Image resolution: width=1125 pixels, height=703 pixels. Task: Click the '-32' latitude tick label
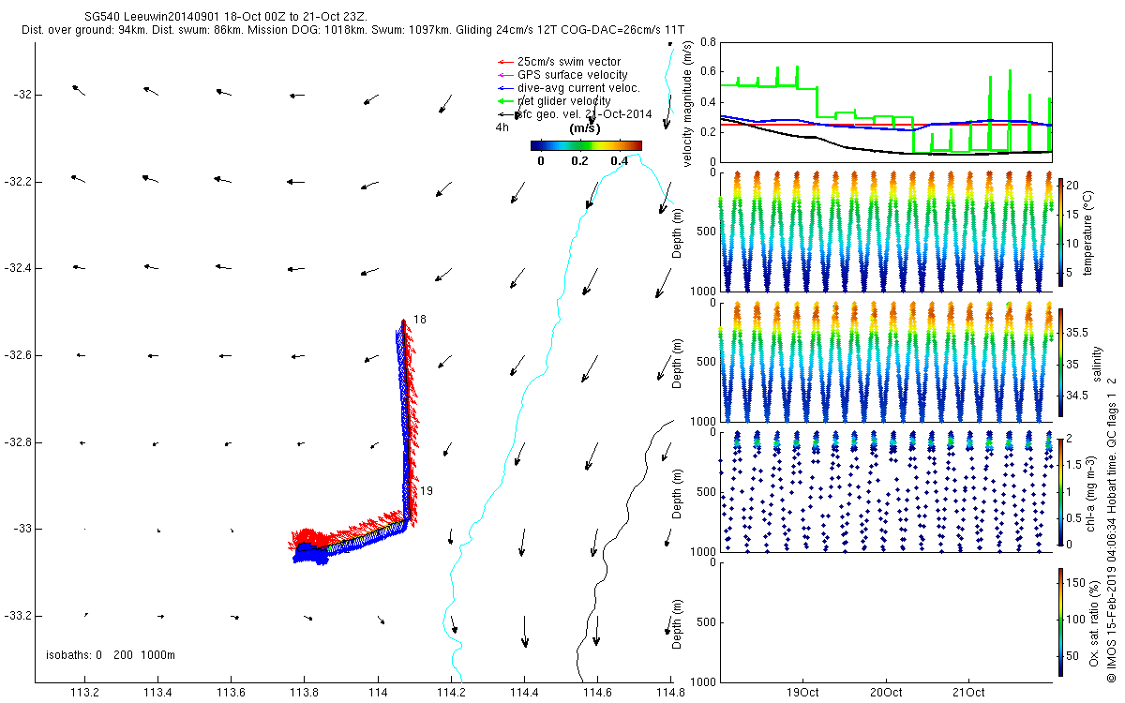point(23,95)
